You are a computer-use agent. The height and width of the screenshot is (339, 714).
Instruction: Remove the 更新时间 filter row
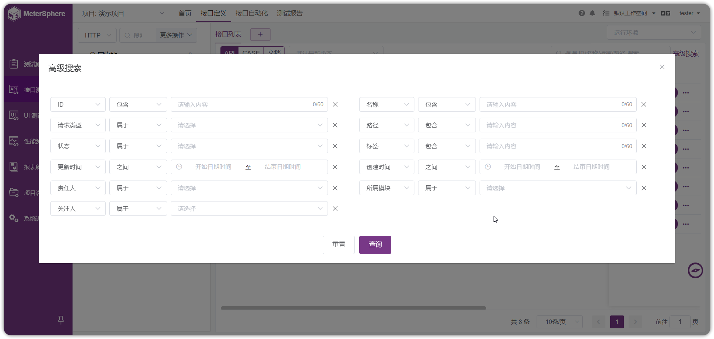335,167
